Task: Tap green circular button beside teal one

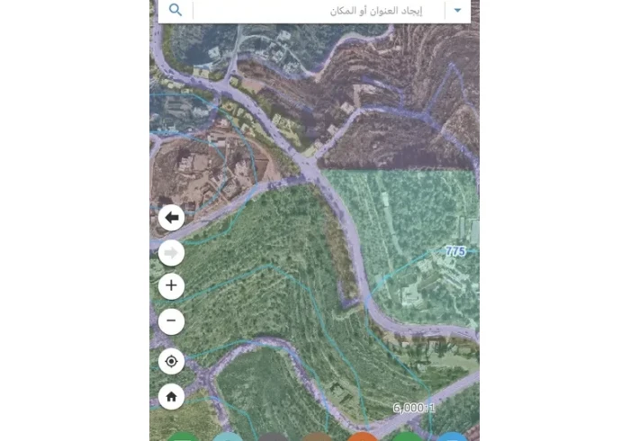Action: point(183,437)
